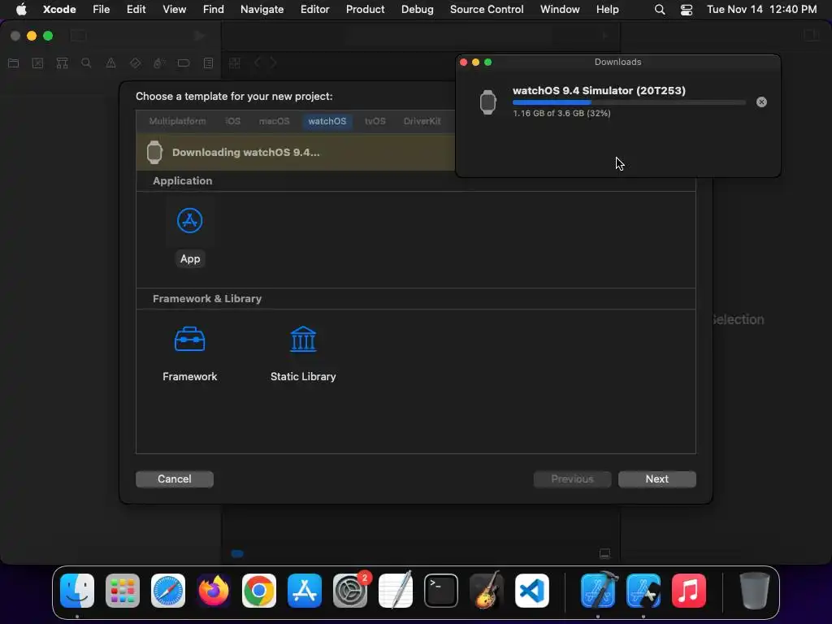This screenshot has width=832, height=624.
Task: Open System Settings from the Dock
Action: [350, 591]
